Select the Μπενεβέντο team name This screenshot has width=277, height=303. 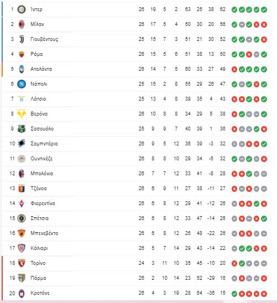(44, 233)
